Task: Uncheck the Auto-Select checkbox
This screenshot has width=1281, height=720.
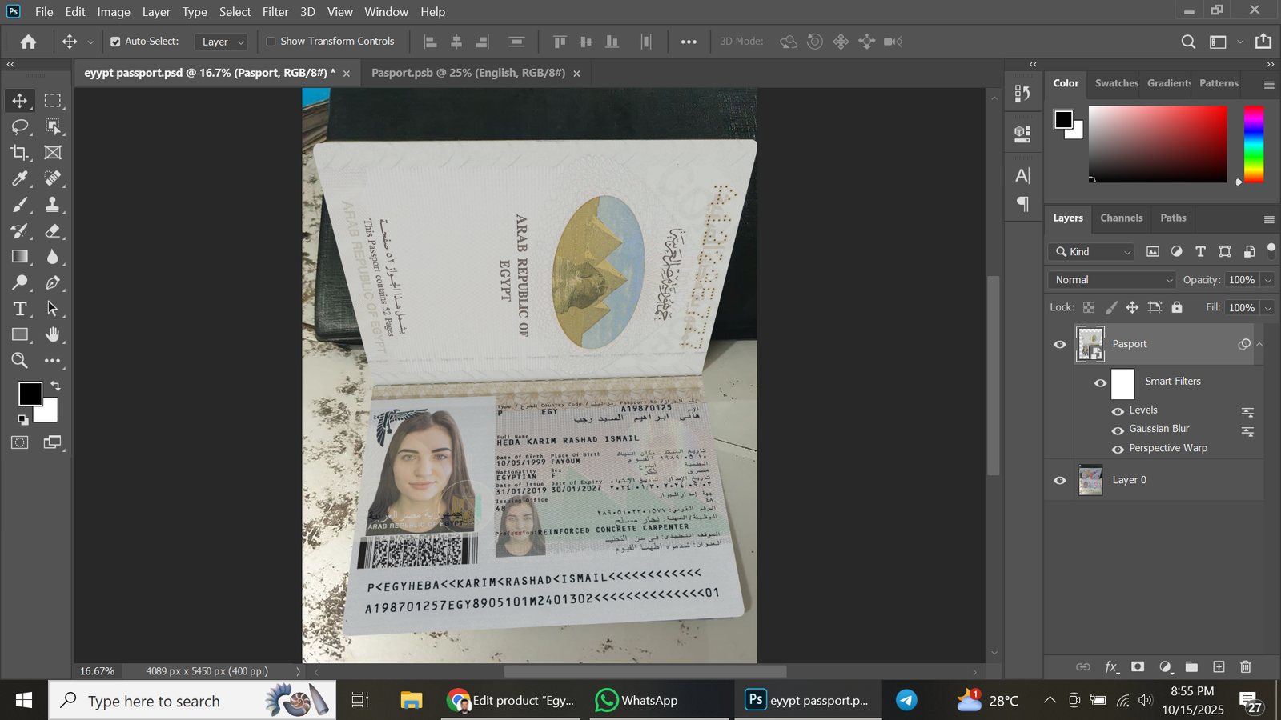Action: pos(115,42)
